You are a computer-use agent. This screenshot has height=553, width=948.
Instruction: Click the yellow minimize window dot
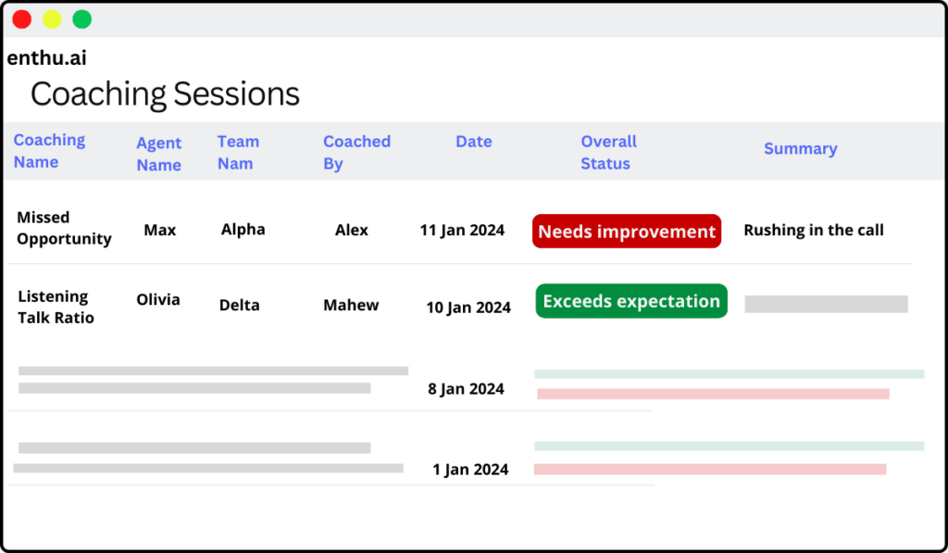click(52, 19)
